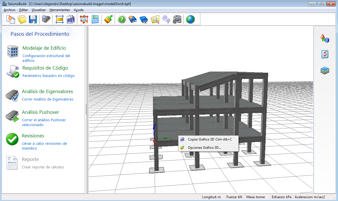Open the Modelaje de Edificio step
338x201 pixels.
44,48
